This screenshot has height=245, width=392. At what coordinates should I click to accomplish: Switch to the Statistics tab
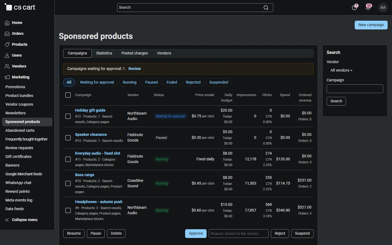coord(104,53)
